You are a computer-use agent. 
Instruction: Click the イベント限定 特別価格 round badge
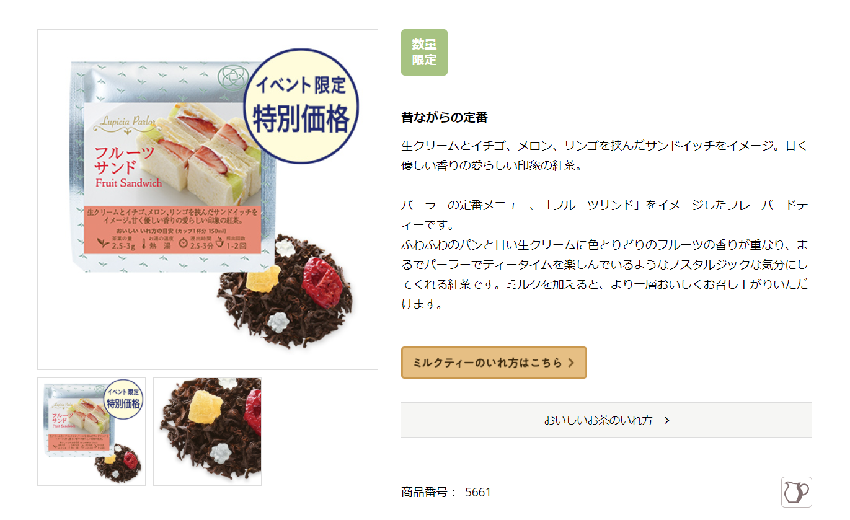click(301, 106)
